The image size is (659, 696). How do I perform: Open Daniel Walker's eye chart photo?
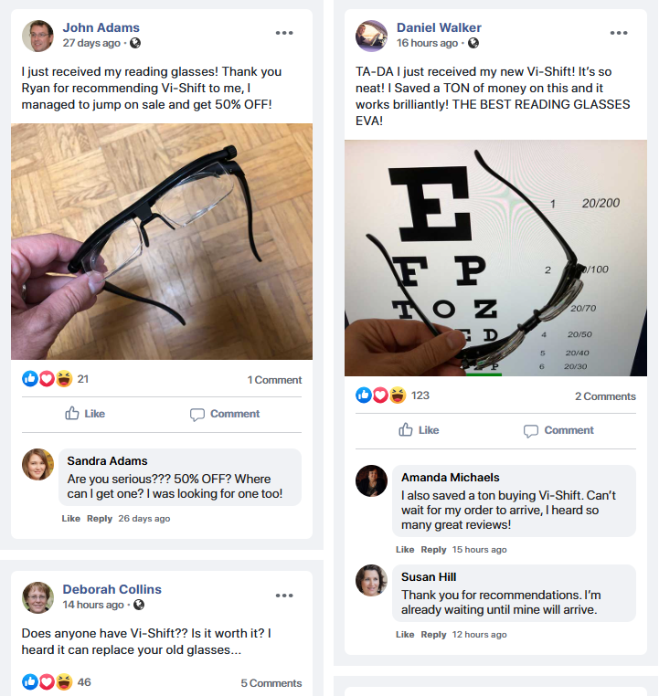(x=495, y=258)
